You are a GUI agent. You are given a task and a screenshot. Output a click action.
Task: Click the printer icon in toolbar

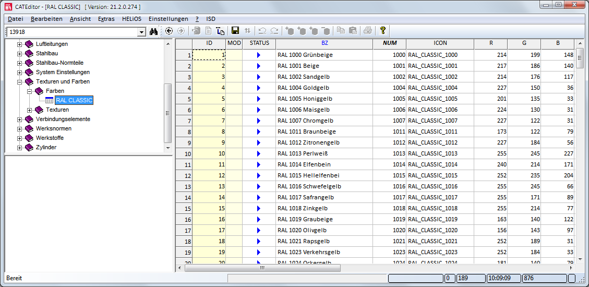coord(368,31)
